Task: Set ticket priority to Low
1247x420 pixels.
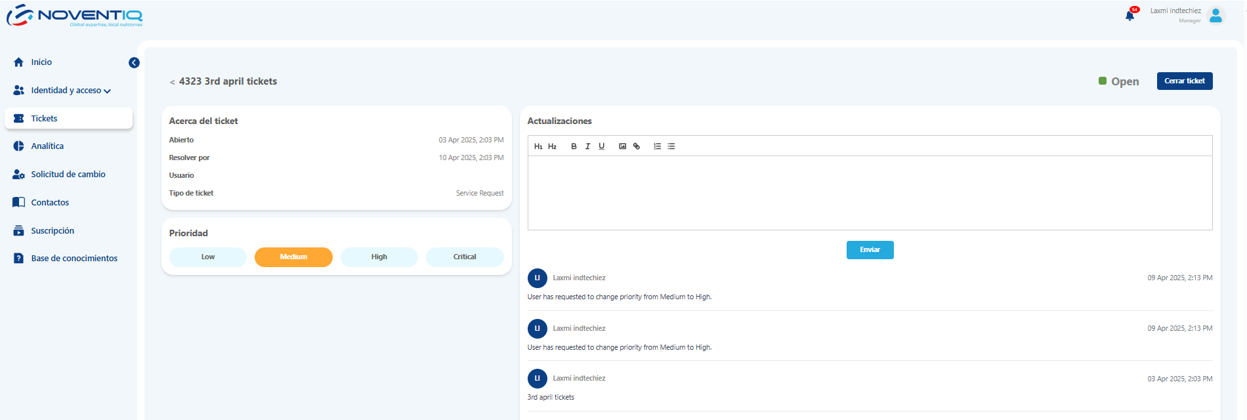Action: [x=208, y=257]
